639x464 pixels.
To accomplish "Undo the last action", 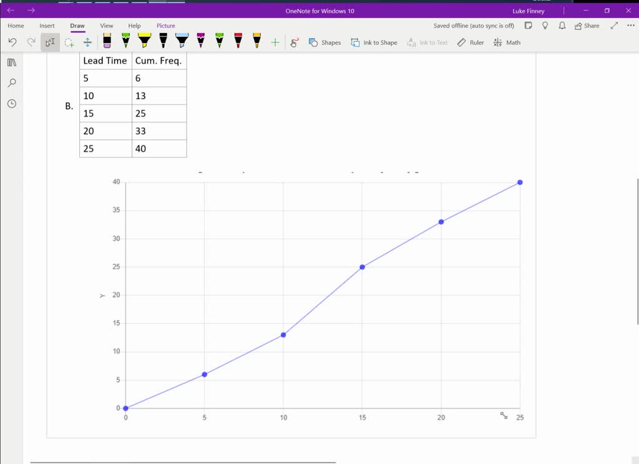I will pos(12,42).
